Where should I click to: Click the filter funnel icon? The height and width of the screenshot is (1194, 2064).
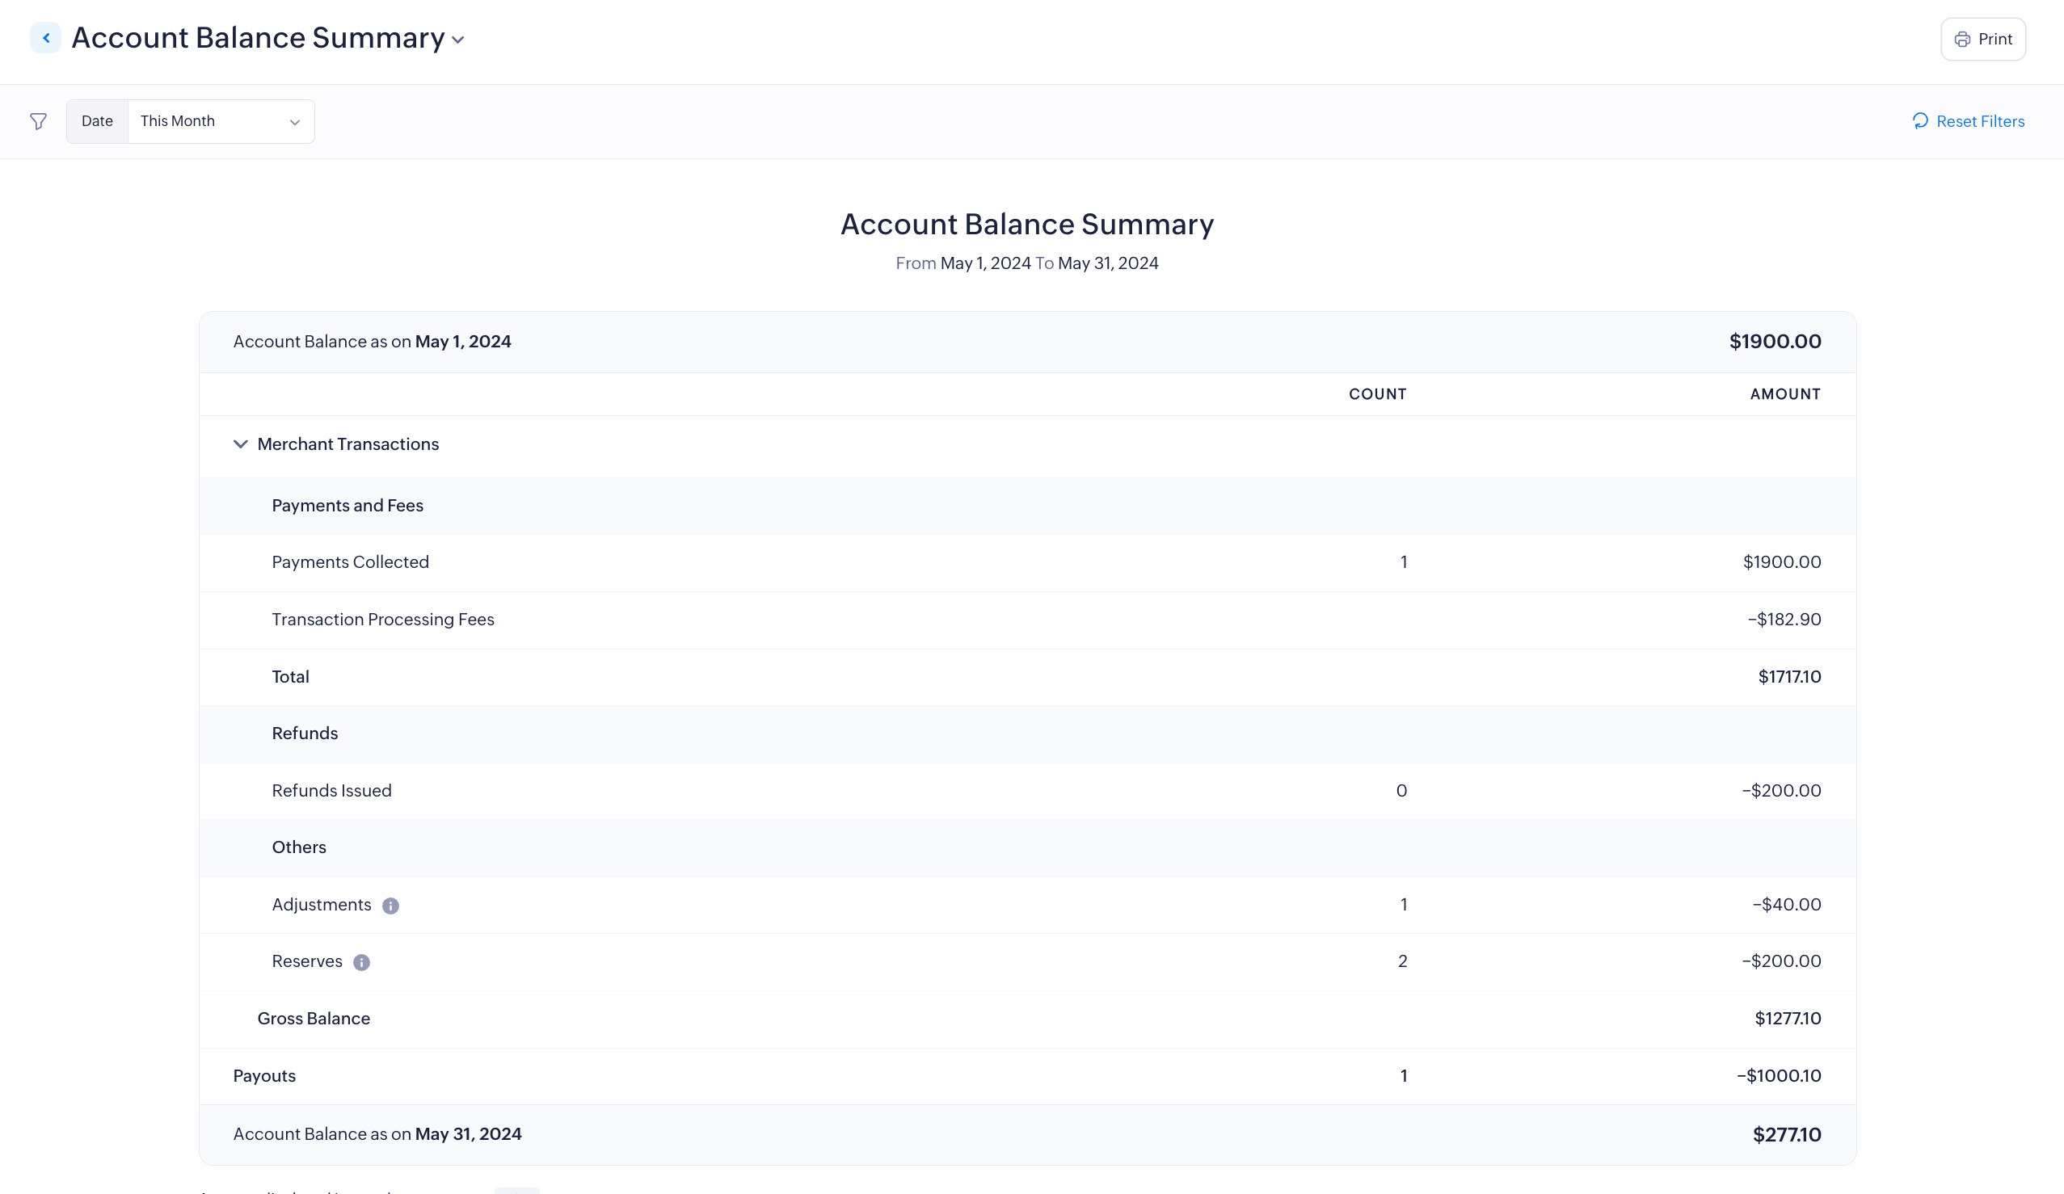(x=39, y=121)
